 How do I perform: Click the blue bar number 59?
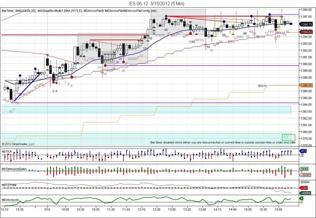(224, 35)
